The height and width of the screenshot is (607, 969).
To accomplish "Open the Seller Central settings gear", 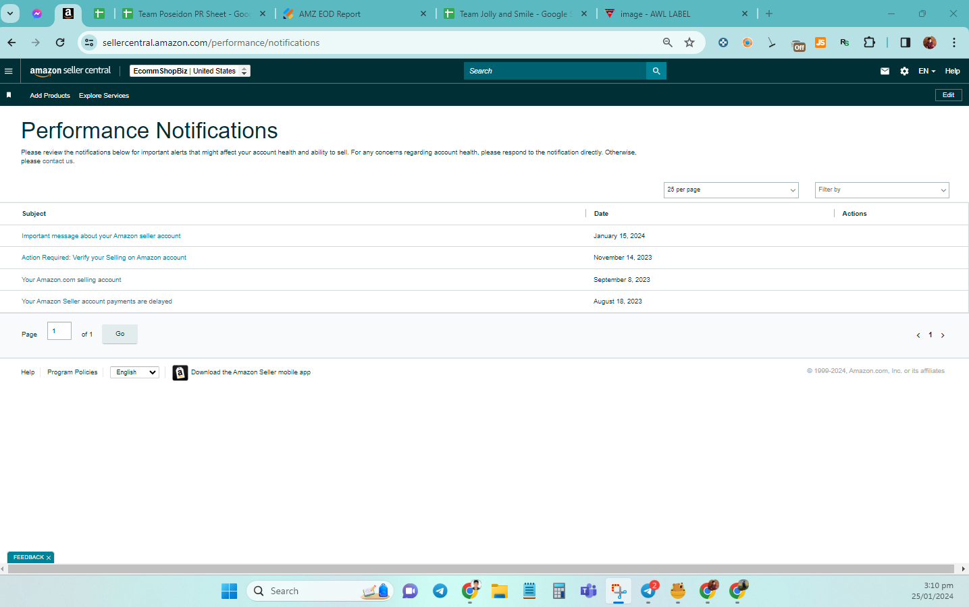I will tap(904, 71).
